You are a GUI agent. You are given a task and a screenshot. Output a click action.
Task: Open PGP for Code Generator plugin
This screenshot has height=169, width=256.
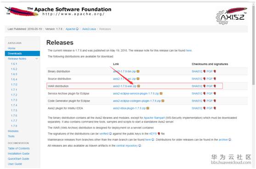[210, 101]
